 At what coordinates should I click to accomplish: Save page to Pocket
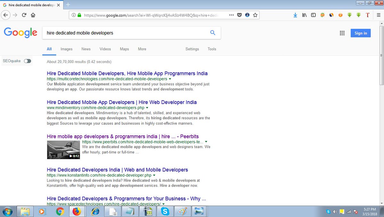(239, 15)
